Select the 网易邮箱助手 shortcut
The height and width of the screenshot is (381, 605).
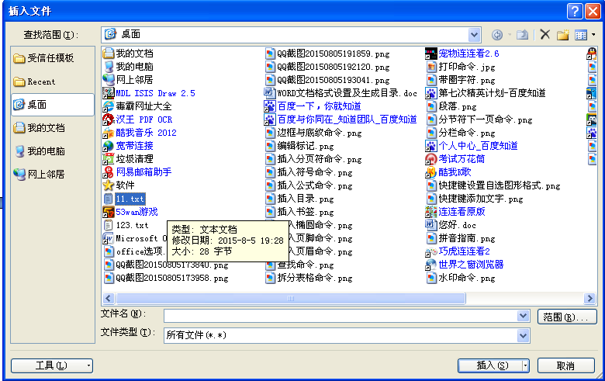pos(137,171)
